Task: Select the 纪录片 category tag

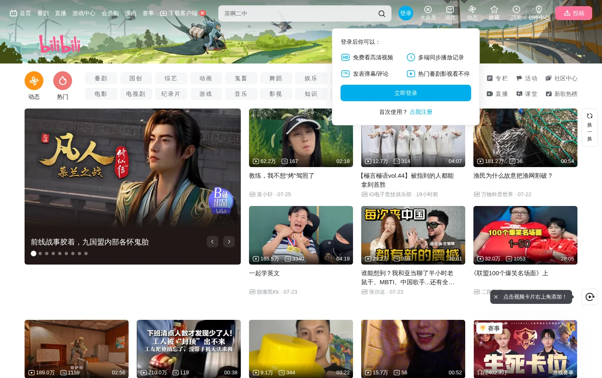Action: [x=171, y=94]
